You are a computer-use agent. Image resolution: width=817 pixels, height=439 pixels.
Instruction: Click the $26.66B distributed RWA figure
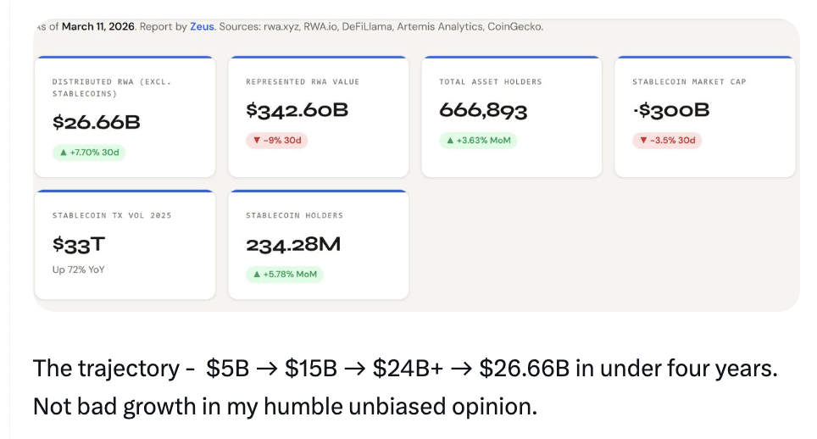96,122
